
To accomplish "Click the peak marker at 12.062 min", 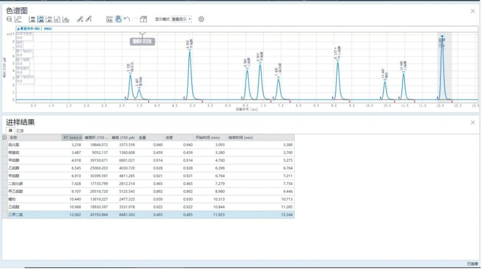I will pos(442,37).
